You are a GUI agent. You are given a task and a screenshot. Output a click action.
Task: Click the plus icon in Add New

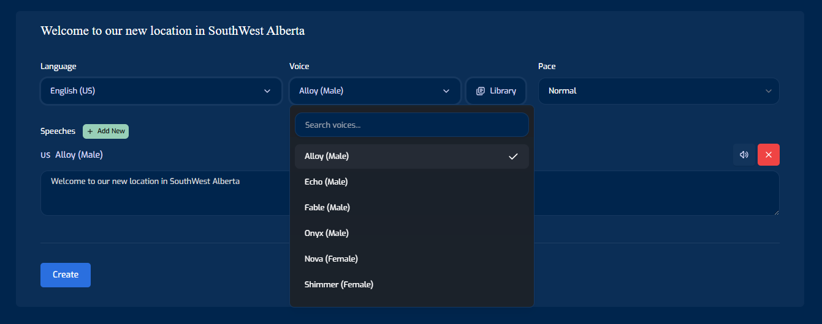click(90, 131)
